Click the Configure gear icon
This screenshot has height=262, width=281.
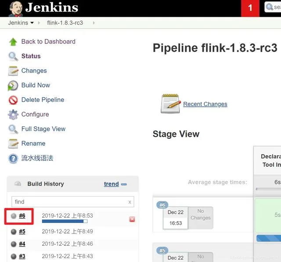(13, 115)
